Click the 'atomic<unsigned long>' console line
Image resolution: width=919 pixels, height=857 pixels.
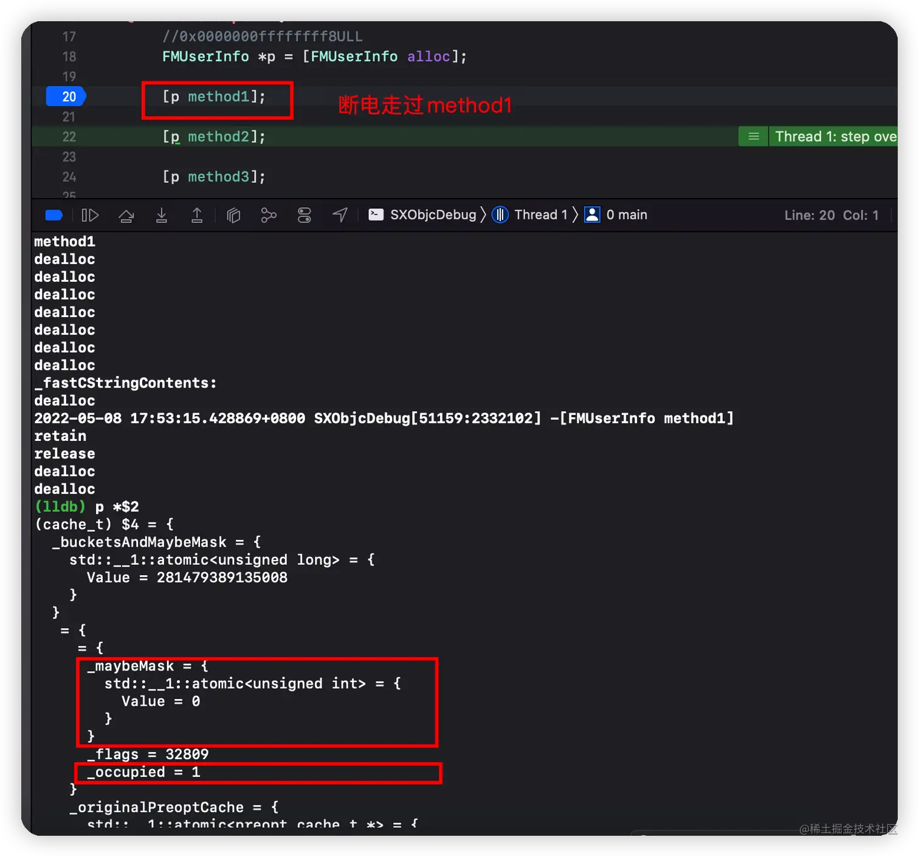pos(222,559)
